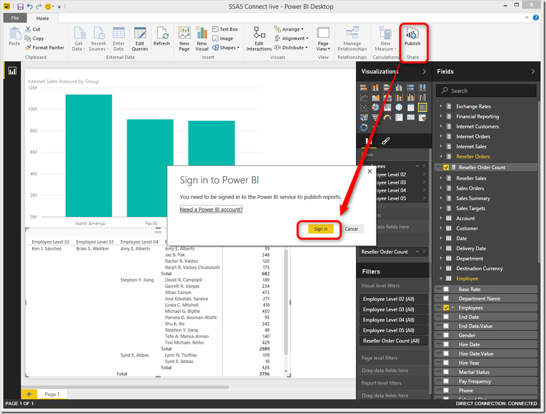Expand the Exchange Rates table
546x414 pixels.
440,106
